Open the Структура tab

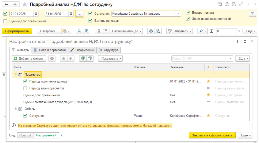(x=109, y=50)
